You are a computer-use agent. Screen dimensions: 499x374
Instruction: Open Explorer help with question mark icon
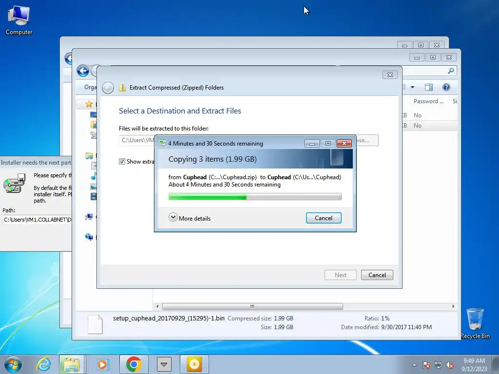(446, 87)
